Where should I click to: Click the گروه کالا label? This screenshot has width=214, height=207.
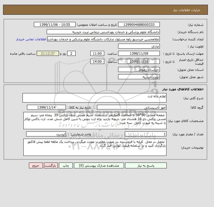(x=197, y=108)
